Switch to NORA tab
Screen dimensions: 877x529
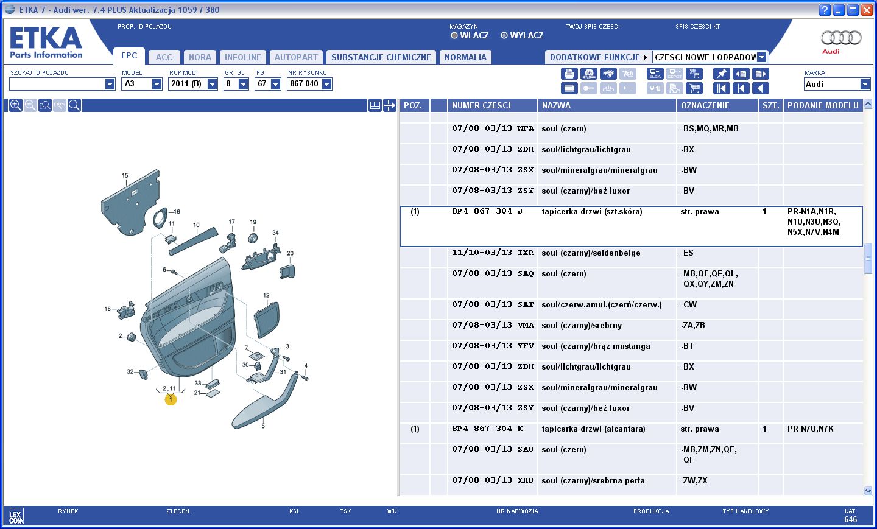pyautogui.click(x=200, y=57)
